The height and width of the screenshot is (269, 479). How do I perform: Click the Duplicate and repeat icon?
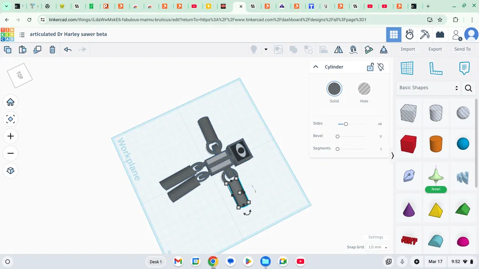[x=37, y=49]
